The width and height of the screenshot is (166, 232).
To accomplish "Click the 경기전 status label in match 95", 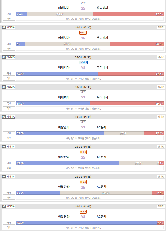I will [161, 117].
